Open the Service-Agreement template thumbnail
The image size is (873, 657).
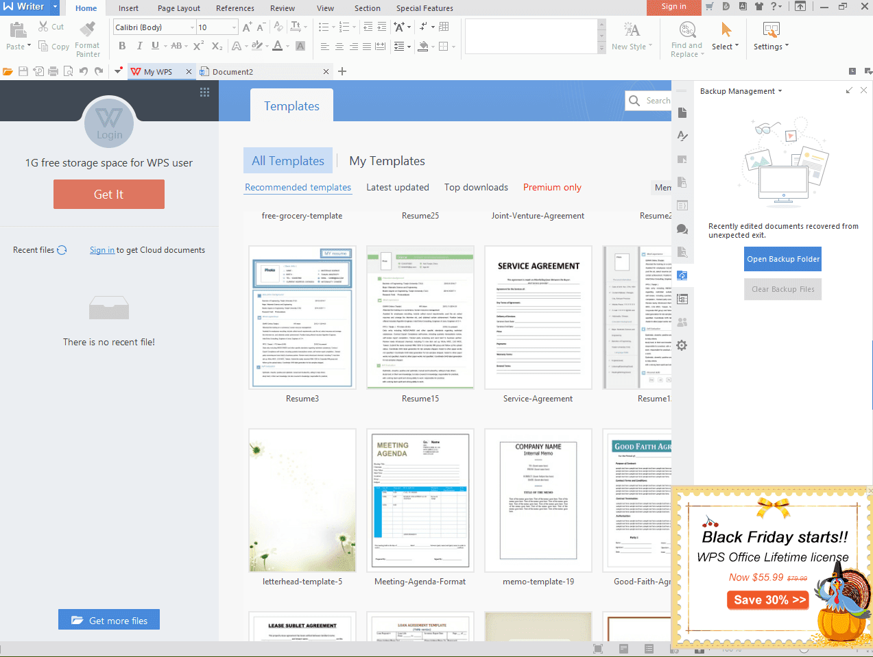(x=538, y=318)
